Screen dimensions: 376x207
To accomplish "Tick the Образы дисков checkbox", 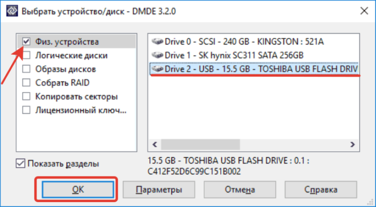I will pyautogui.click(x=26, y=69).
